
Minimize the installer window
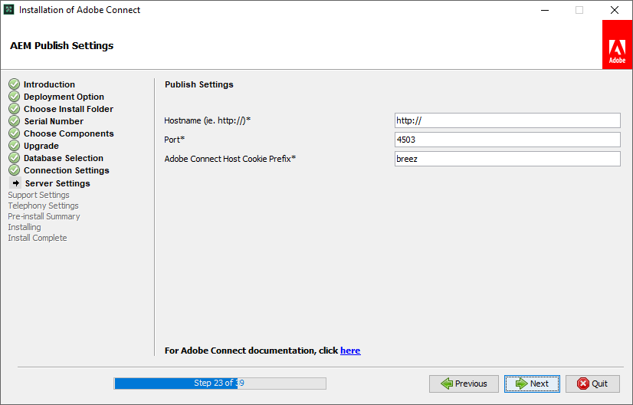[x=545, y=10]
